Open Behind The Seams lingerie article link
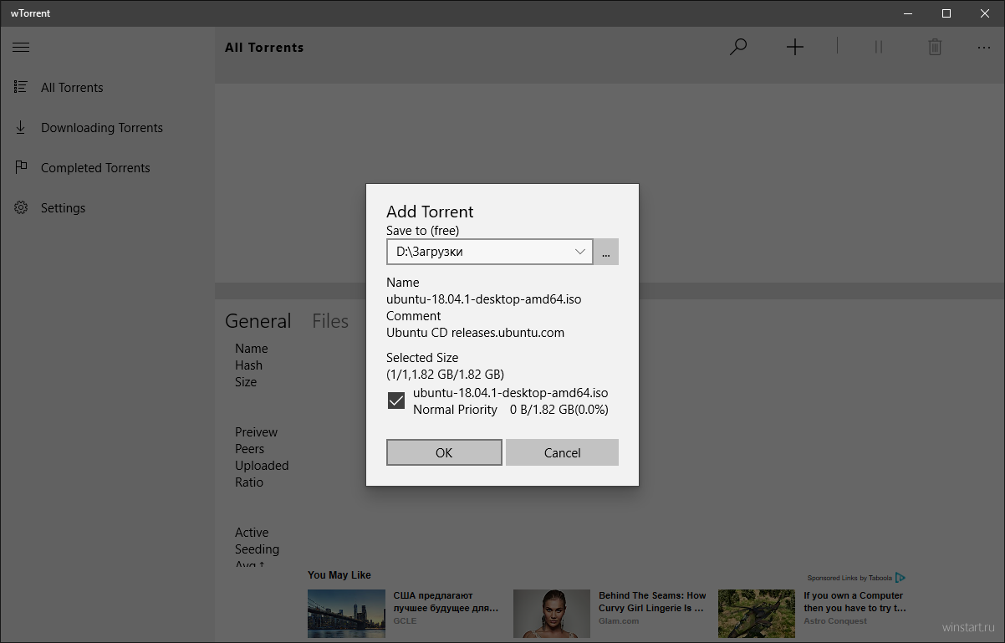The image size is (1005, 643). (652, 602)
